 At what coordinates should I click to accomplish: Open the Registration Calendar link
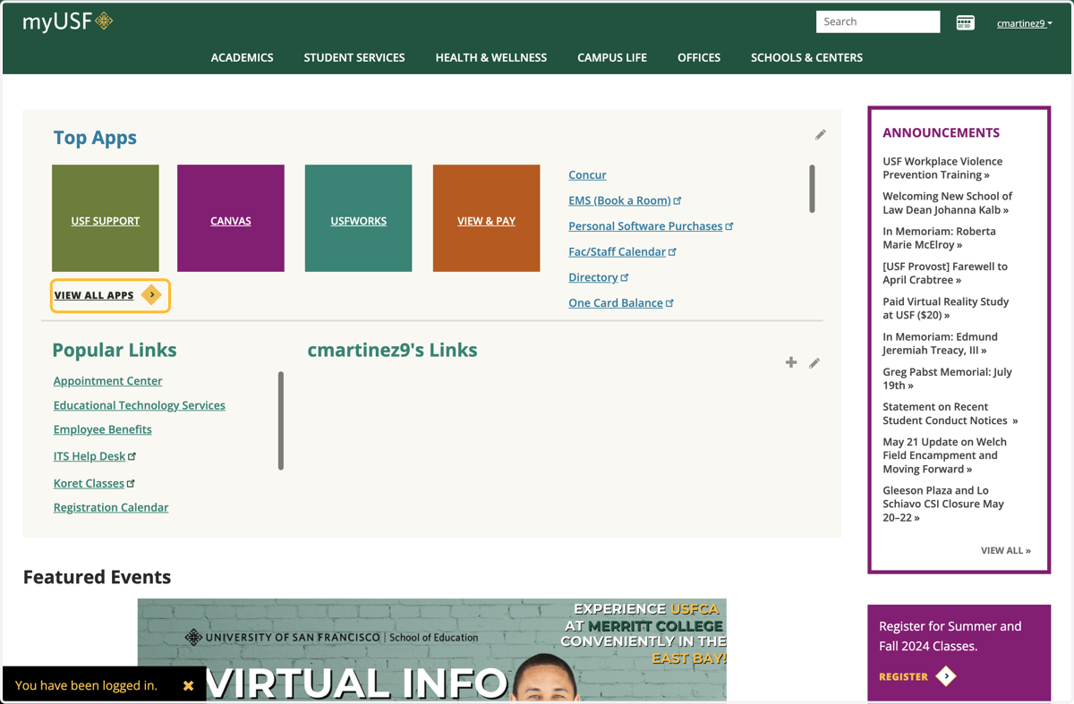[x=111, y=507]
